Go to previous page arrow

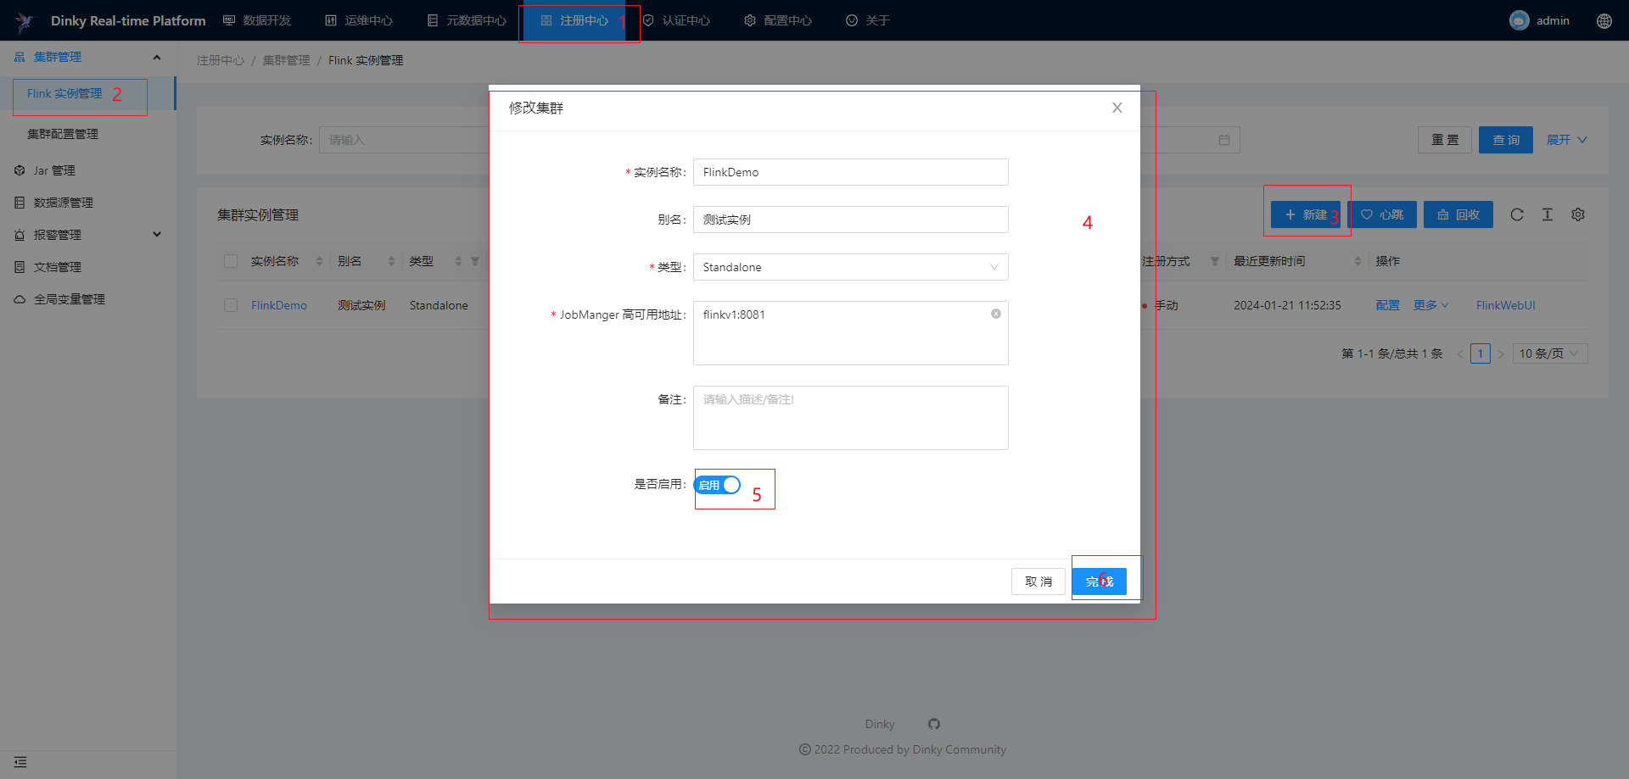click(1460, 353)
